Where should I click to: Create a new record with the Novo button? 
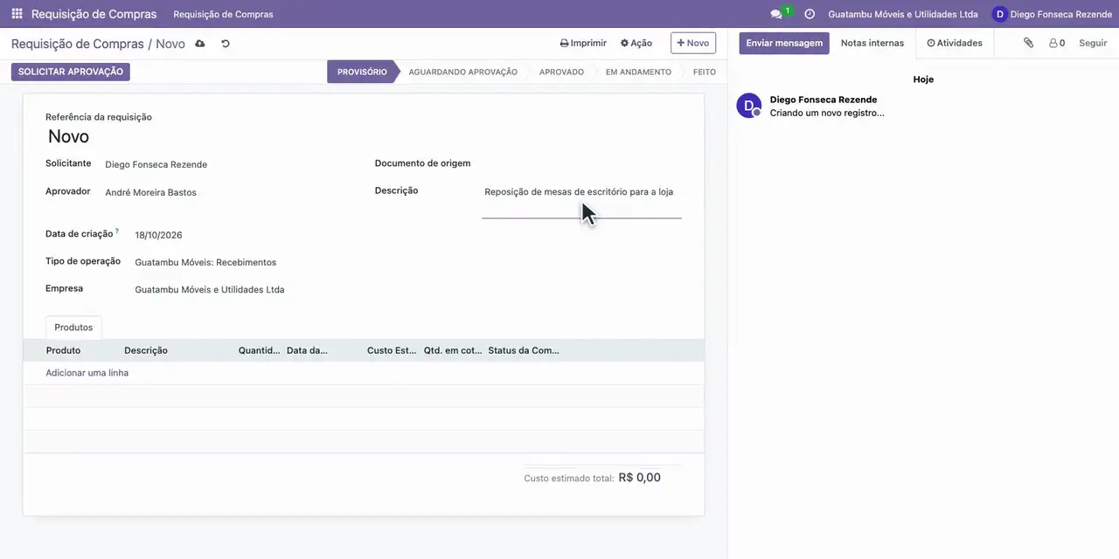[x=693, y=43]
